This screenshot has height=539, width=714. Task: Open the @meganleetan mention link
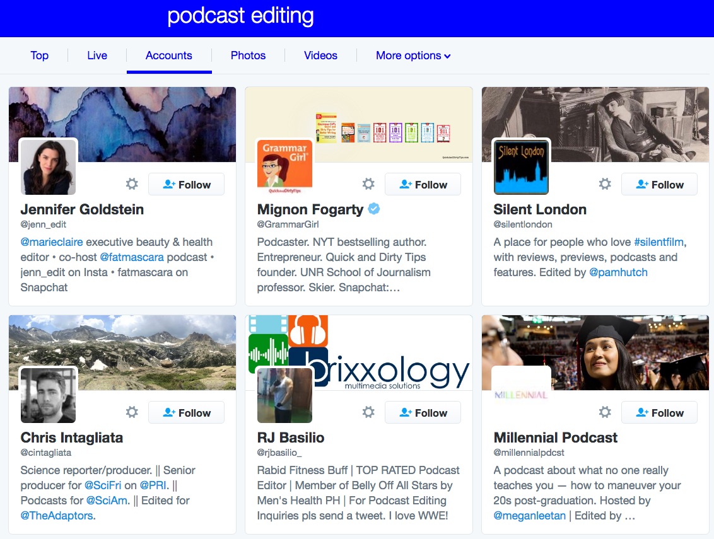(530, 515)
